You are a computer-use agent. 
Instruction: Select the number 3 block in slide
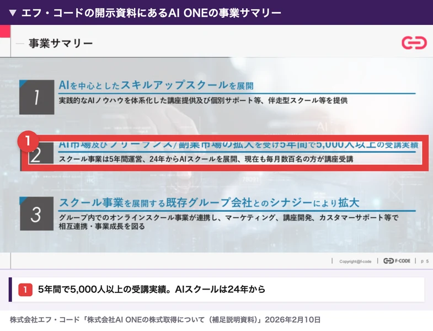tap(37, 213)
